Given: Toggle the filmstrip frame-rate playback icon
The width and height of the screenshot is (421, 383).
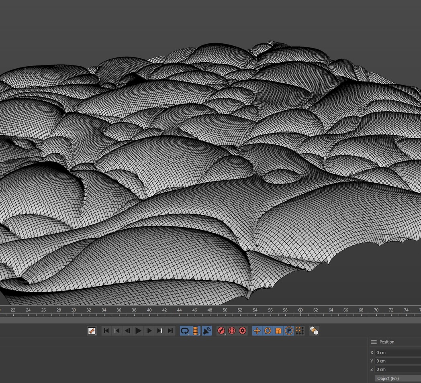Looking at the screenshot, I should pos(196,331).
